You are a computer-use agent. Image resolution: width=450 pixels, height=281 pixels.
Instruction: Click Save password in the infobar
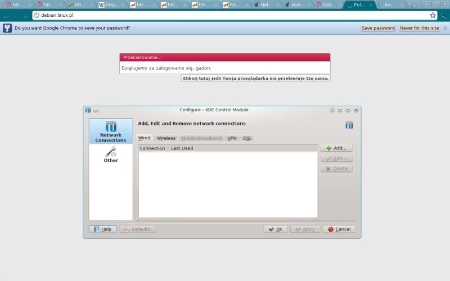pos(378,28)
